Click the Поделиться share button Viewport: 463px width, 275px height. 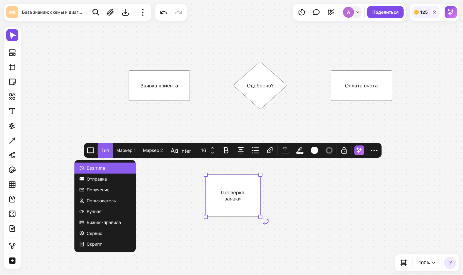(385, 12)
